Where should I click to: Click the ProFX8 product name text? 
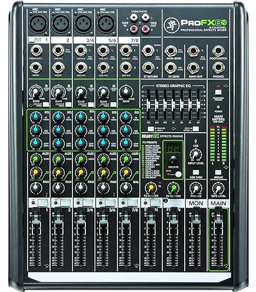tap(204, 22)
